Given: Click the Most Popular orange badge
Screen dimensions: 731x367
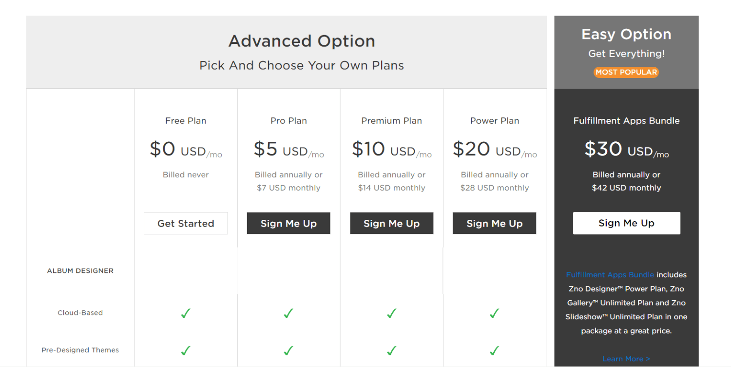Looking at the screenshot, I should click(x=626, y=72).
